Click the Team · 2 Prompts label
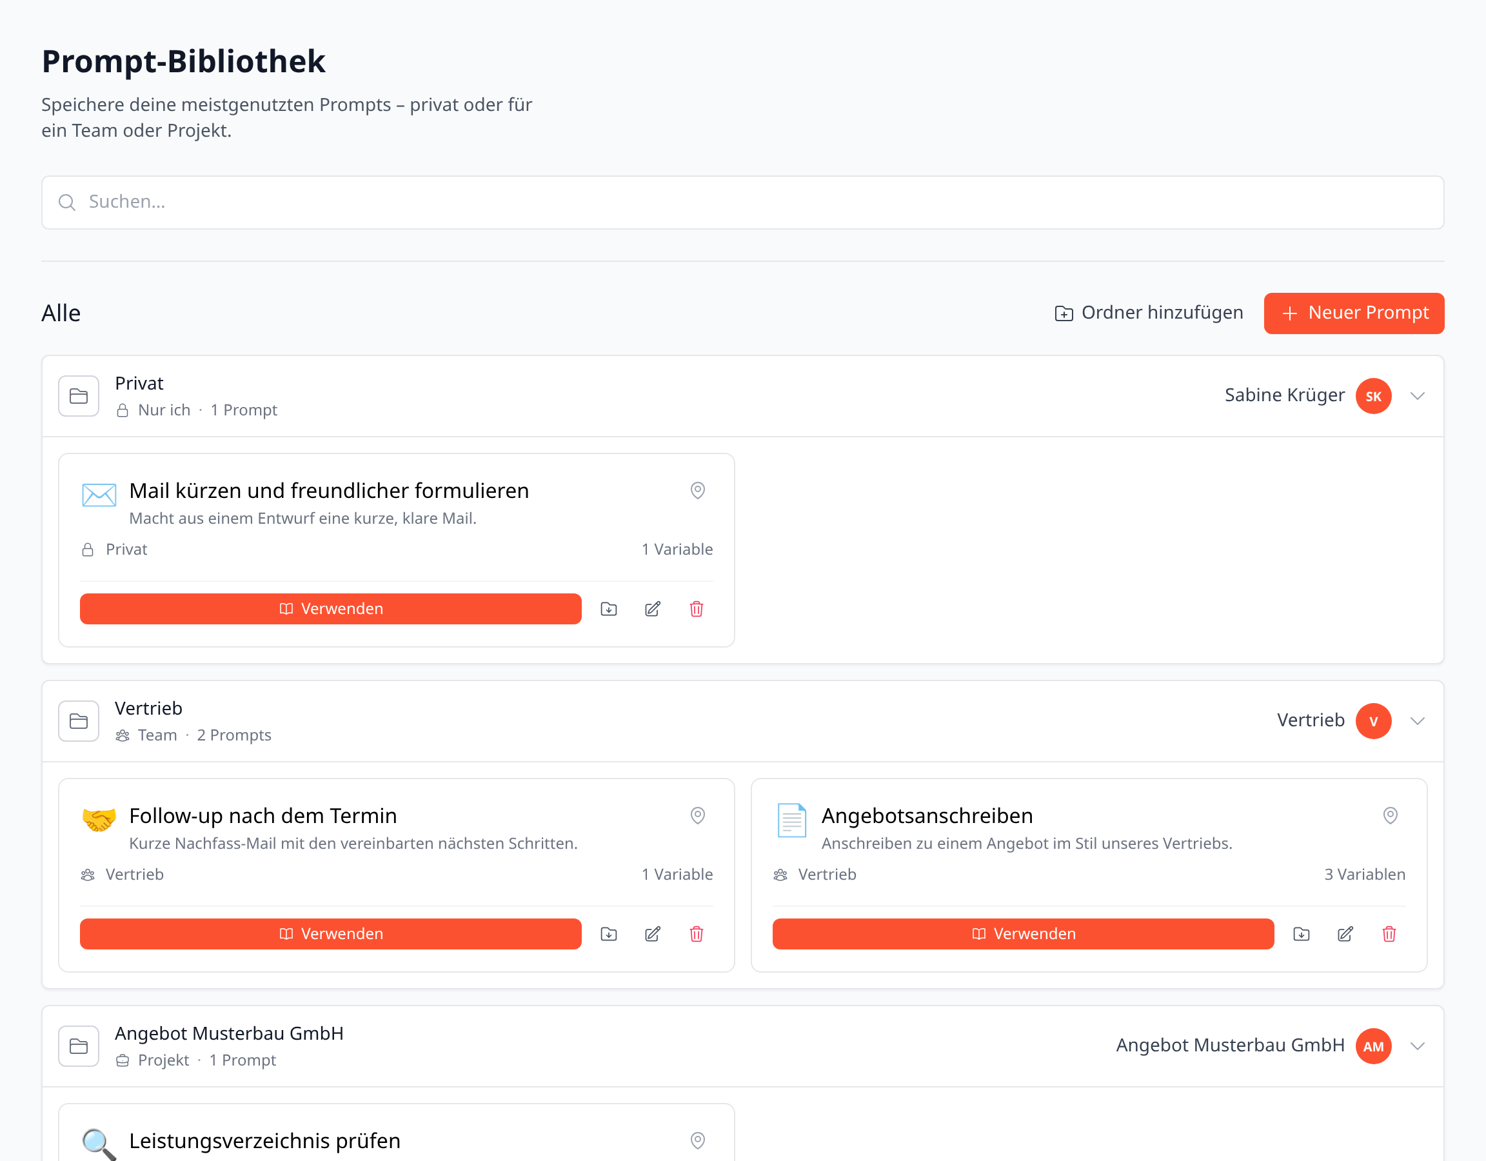Image resolution: width=1486 pixels, height=1161 pixels. point(193,735)
